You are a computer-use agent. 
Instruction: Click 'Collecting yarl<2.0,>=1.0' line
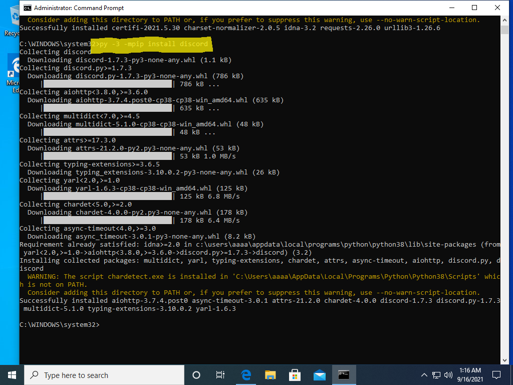click(69, 180)
